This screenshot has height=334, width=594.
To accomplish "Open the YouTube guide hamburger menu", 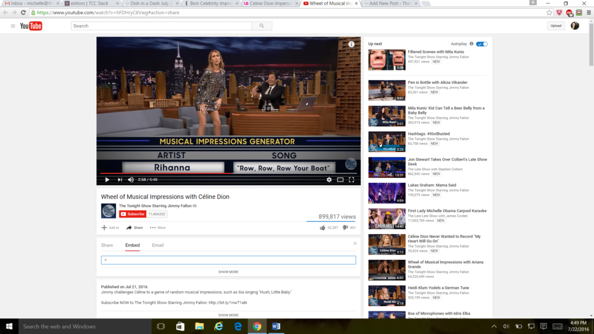I will [x=13, y=26].
